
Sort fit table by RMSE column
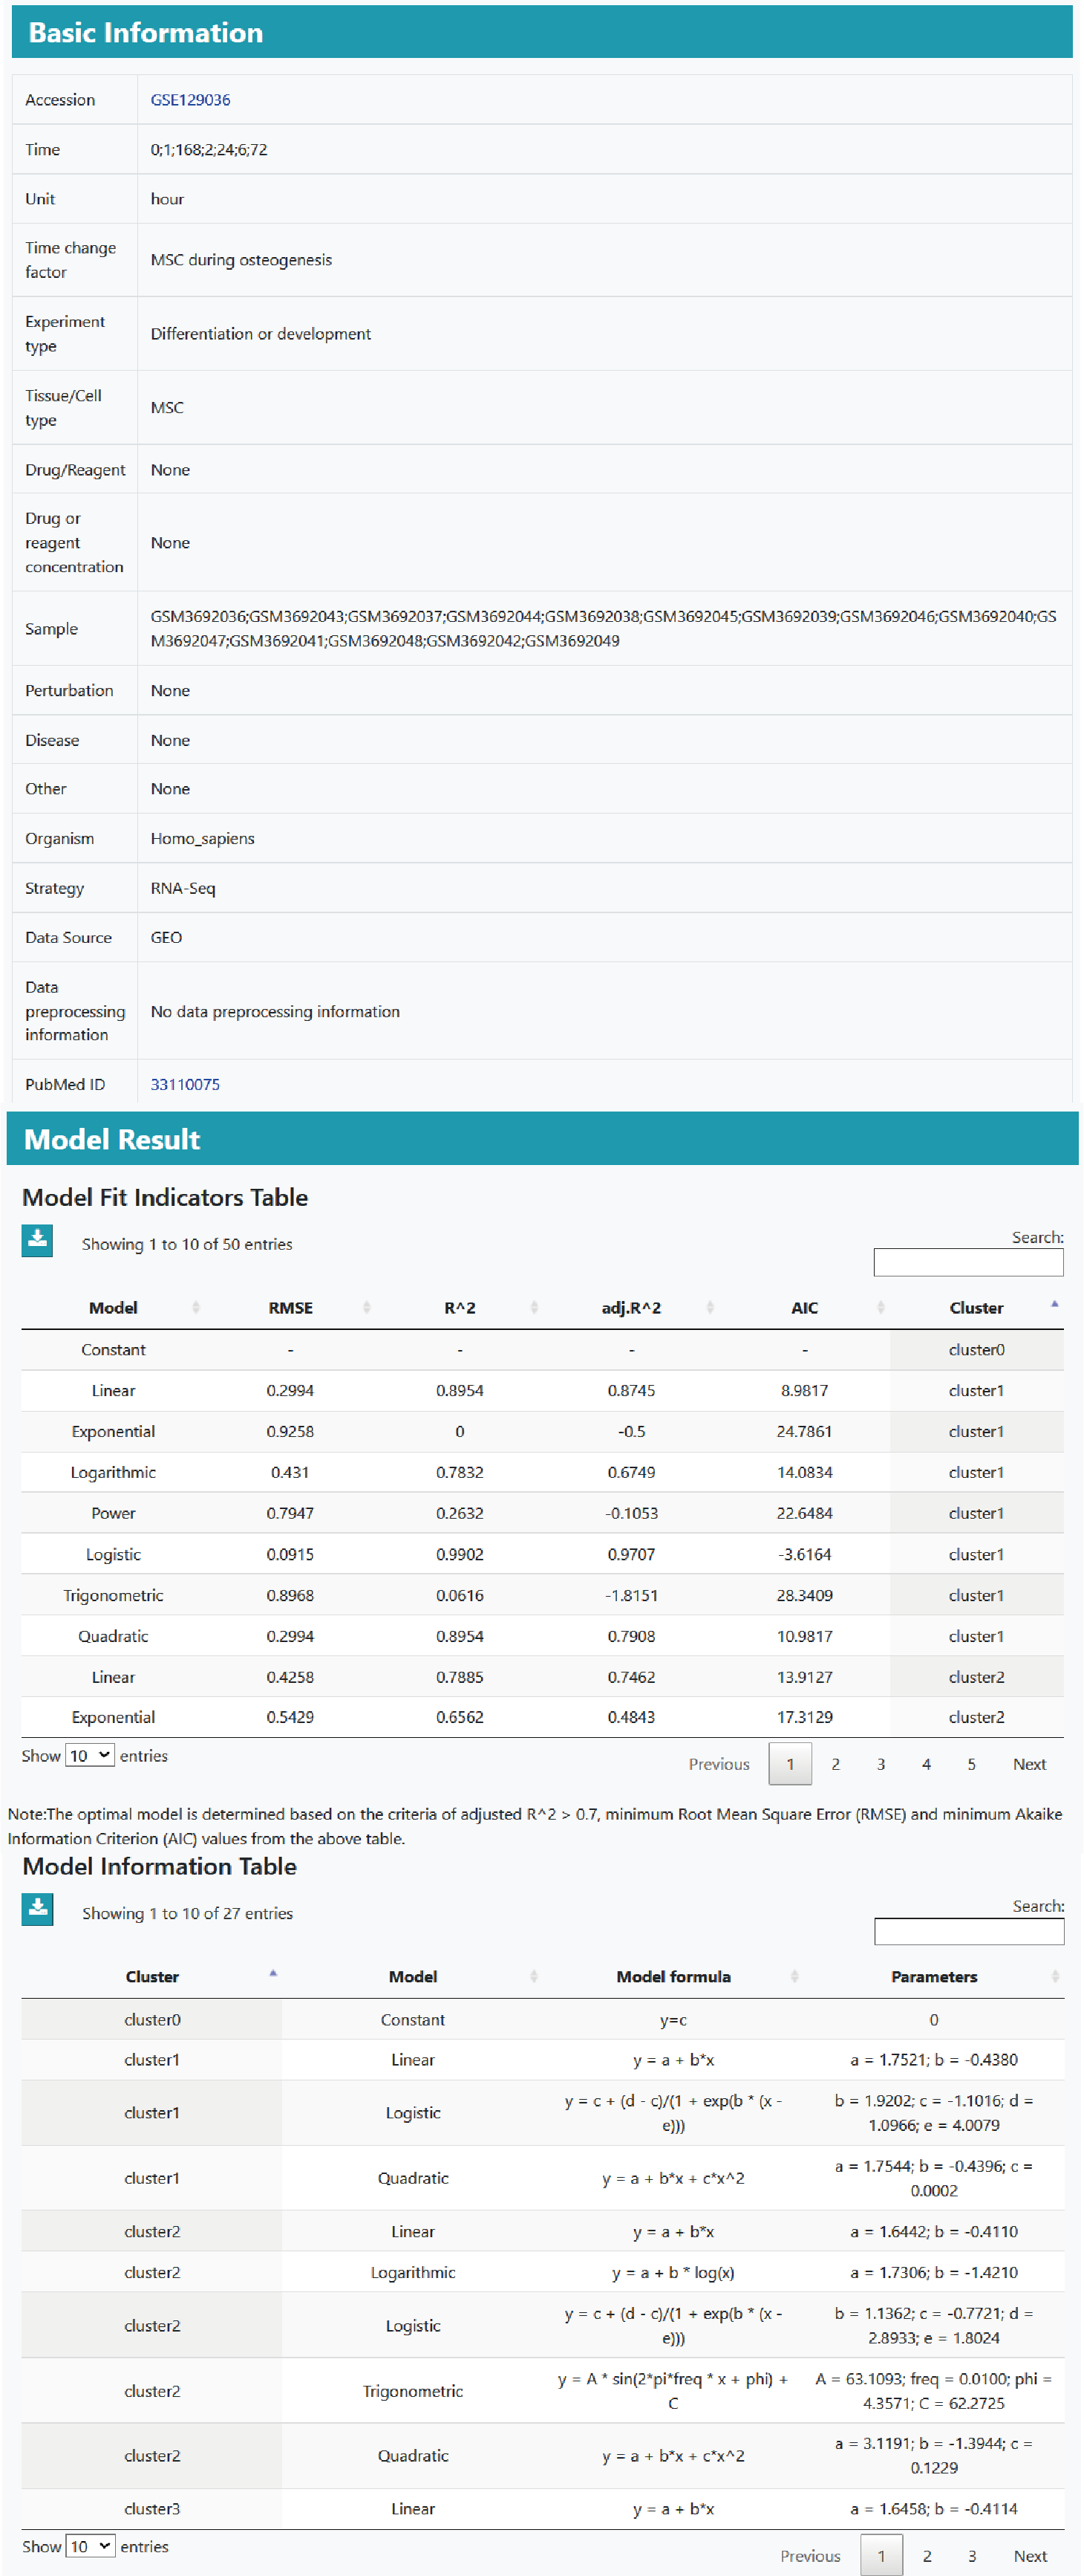point(291,1307)
